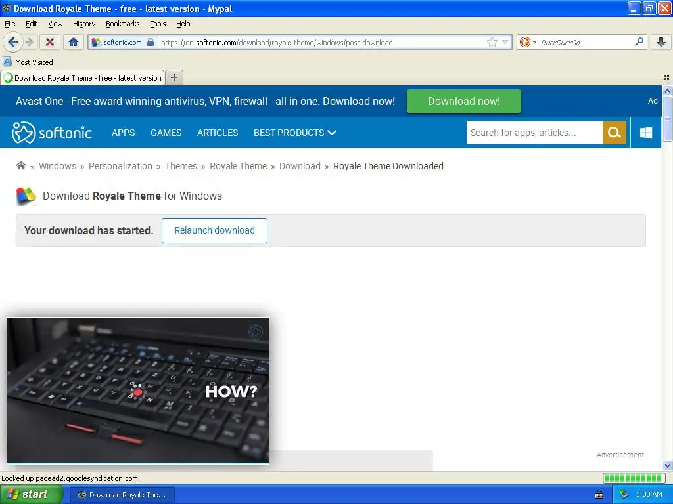Open the History menu
Screen dimensions: 673x504
click(83, 24)
